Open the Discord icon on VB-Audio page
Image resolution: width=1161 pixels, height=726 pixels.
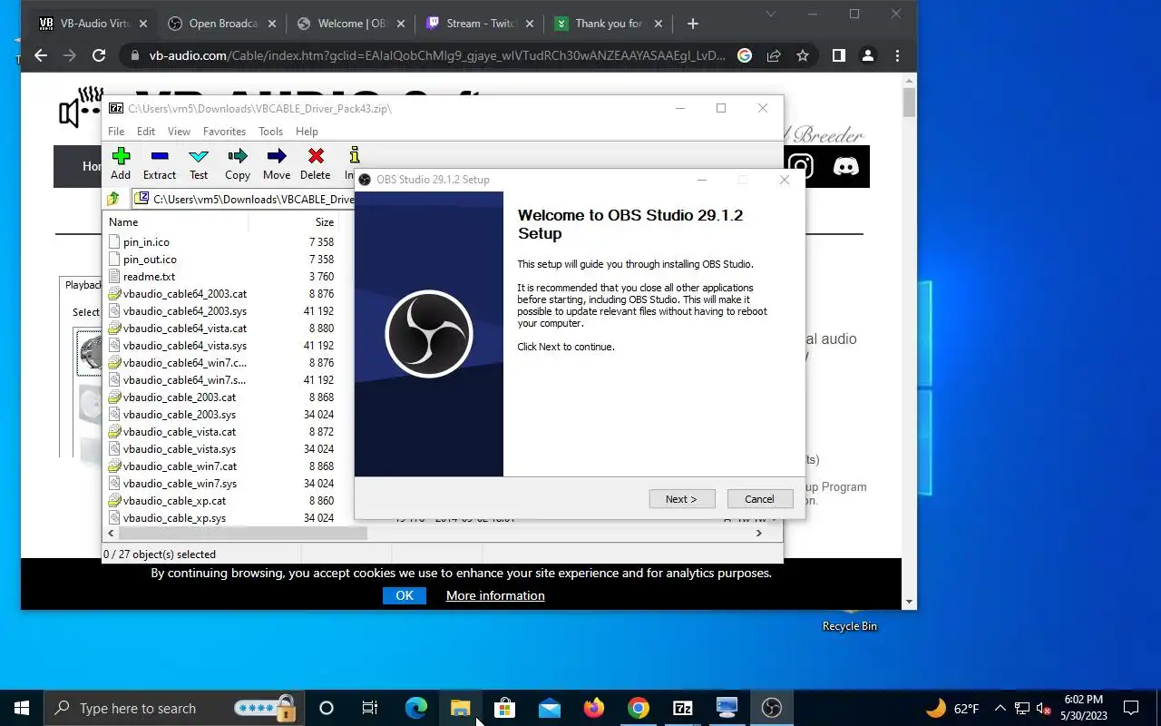[845, 166]
